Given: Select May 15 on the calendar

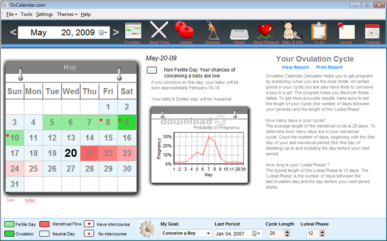Looking at the screenshot, I should [108, 138].
